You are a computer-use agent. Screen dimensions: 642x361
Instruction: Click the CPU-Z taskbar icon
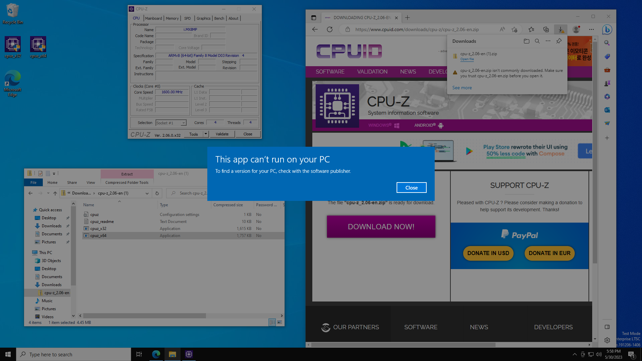[189, 354]
